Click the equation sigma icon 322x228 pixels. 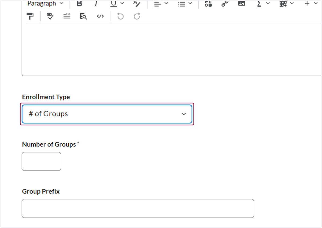(x=259, y=3)
